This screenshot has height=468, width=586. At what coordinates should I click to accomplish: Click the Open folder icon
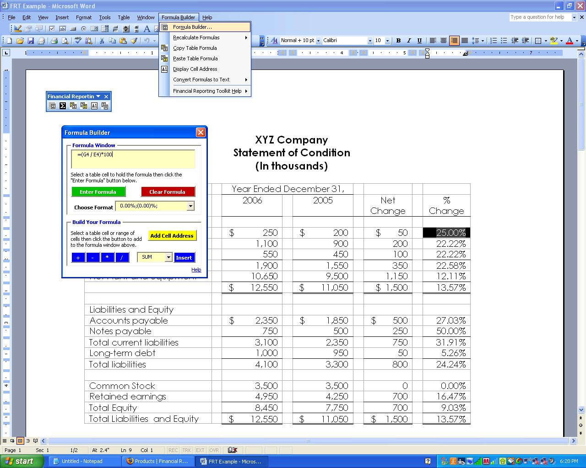point(20,41)
